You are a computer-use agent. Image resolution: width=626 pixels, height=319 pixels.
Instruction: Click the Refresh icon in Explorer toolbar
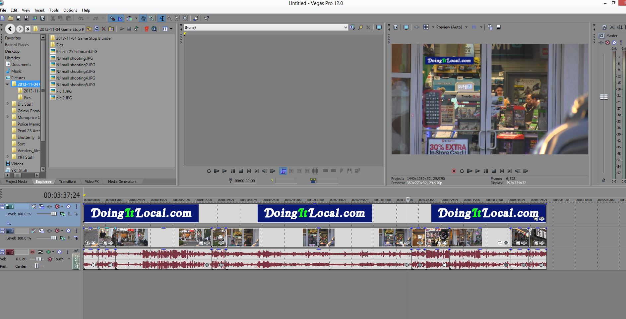(x=96, y=29)
